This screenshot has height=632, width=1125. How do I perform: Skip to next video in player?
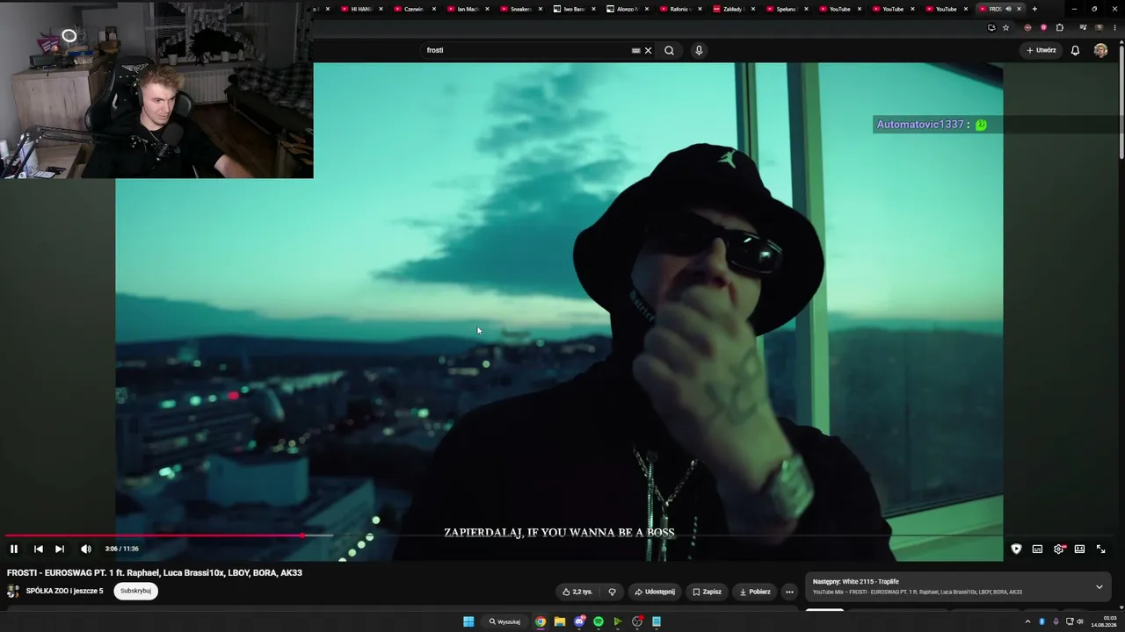(x=60, y=549)
